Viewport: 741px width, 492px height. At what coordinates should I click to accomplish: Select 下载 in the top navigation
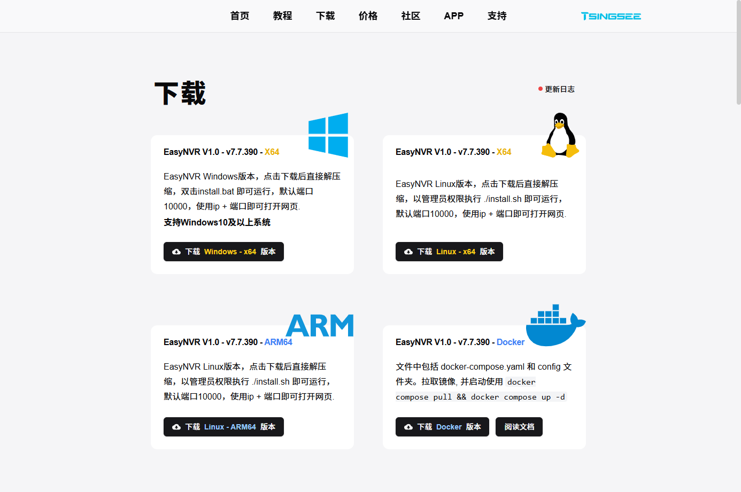pos(326,16)
